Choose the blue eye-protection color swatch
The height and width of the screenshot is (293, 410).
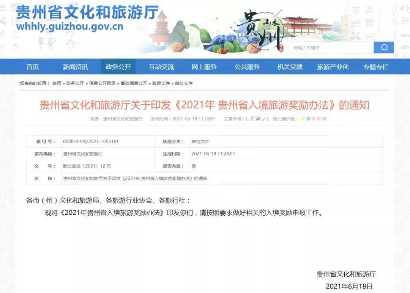coord(308,119)
